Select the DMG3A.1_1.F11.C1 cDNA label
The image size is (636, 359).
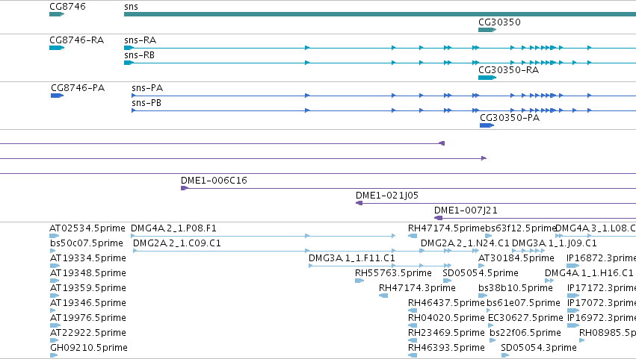pos(352,258)
